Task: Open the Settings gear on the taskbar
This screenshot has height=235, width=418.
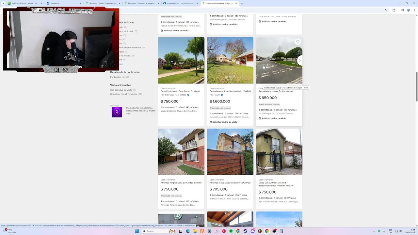Action: coord(209,231)
